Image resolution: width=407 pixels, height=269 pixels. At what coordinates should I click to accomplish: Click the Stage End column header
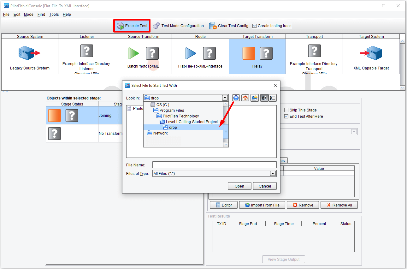(248, 224)
